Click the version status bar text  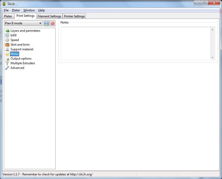pos(48,174)
